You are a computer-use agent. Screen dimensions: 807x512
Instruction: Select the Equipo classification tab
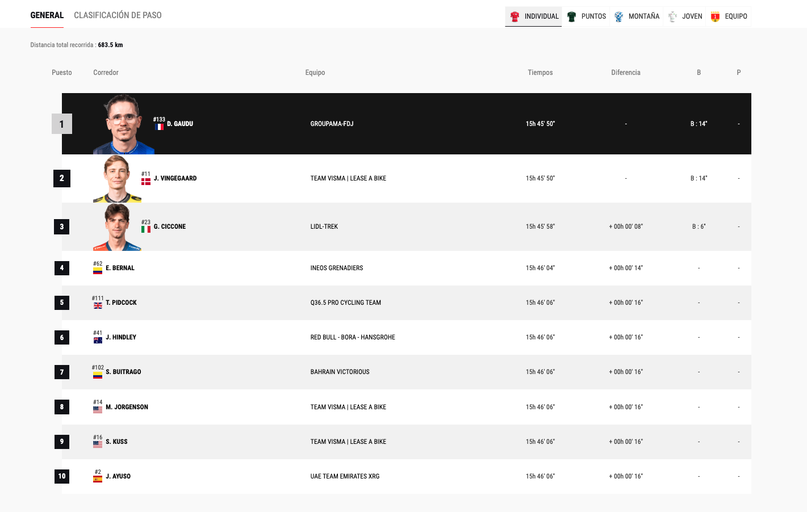[x=729, y=16]
